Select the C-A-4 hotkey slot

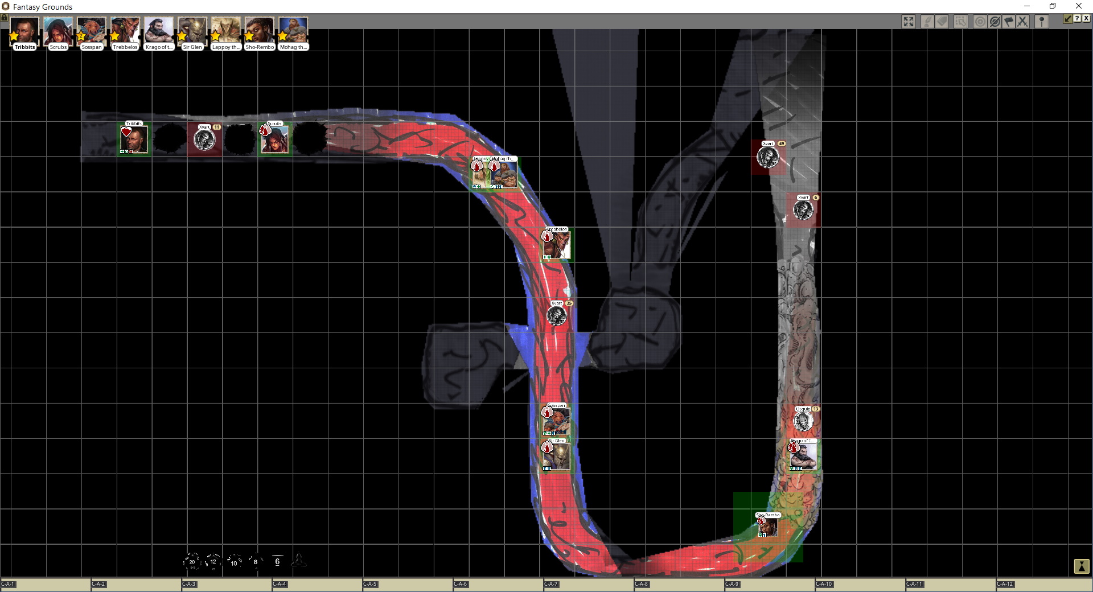pyautogui.click(x=317, y=585)
